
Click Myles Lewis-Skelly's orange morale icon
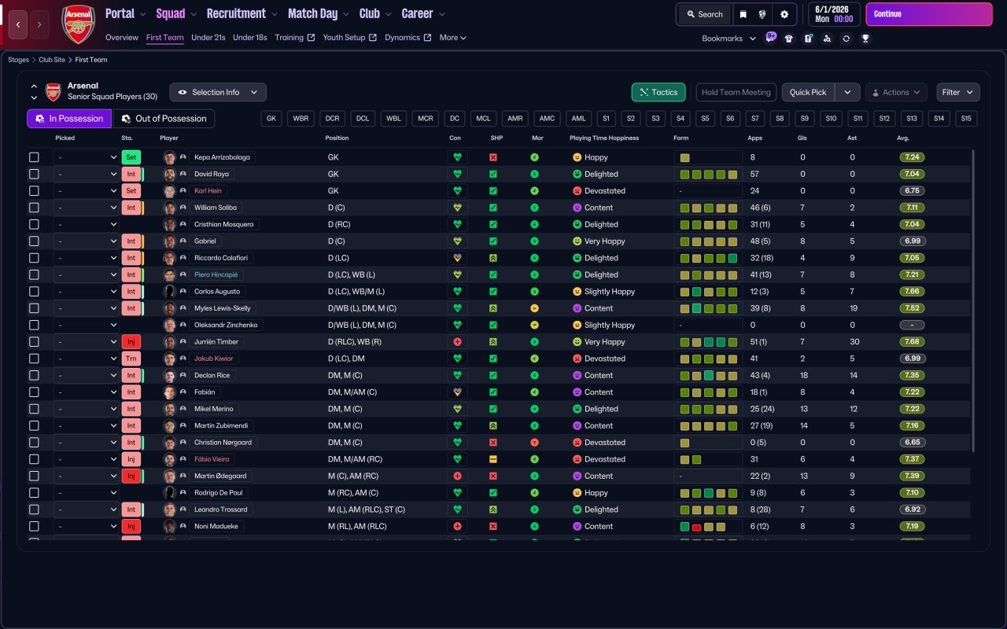[x=535, y=308]
